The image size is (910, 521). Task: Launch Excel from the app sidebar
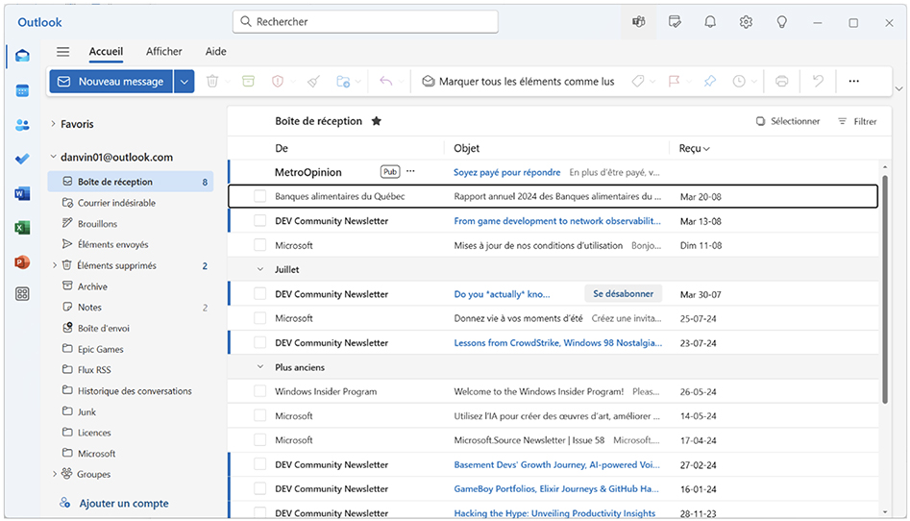(x=22, y=228)
